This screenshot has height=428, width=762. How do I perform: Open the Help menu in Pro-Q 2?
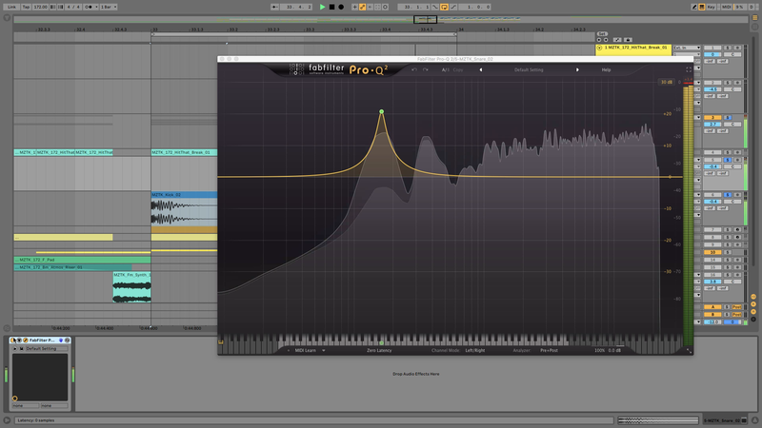[606, 69]
